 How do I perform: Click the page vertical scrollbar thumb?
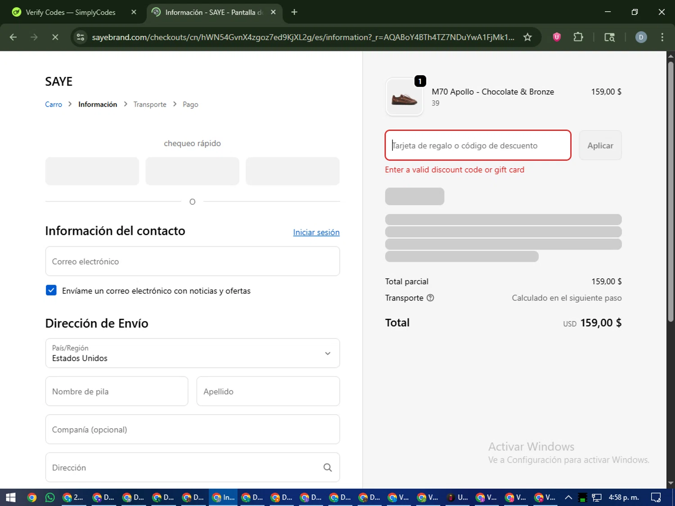click(670, 191)
